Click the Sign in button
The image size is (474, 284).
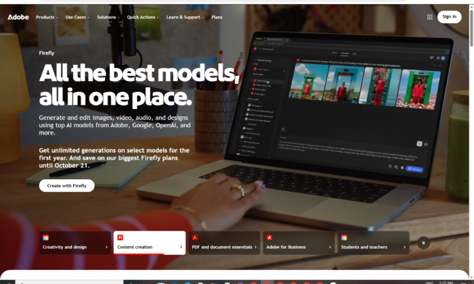[x=449, y=17]
